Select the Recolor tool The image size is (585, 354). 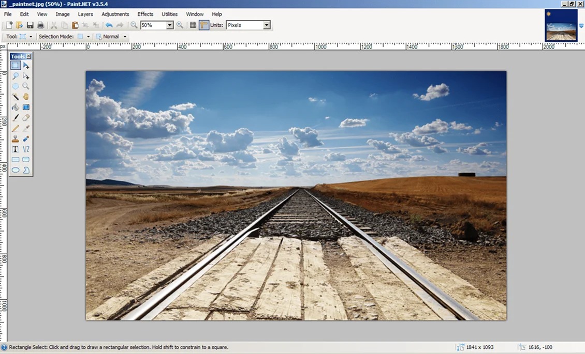[x=26, y=139]
